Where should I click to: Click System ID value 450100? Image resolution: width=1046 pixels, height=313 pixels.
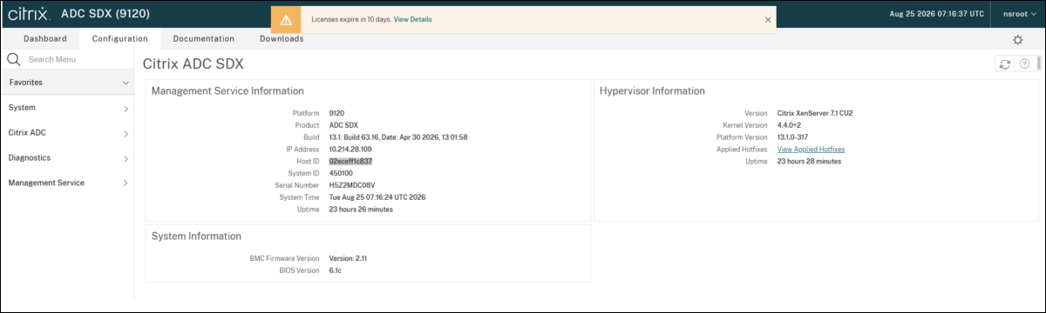pos(342,173)
